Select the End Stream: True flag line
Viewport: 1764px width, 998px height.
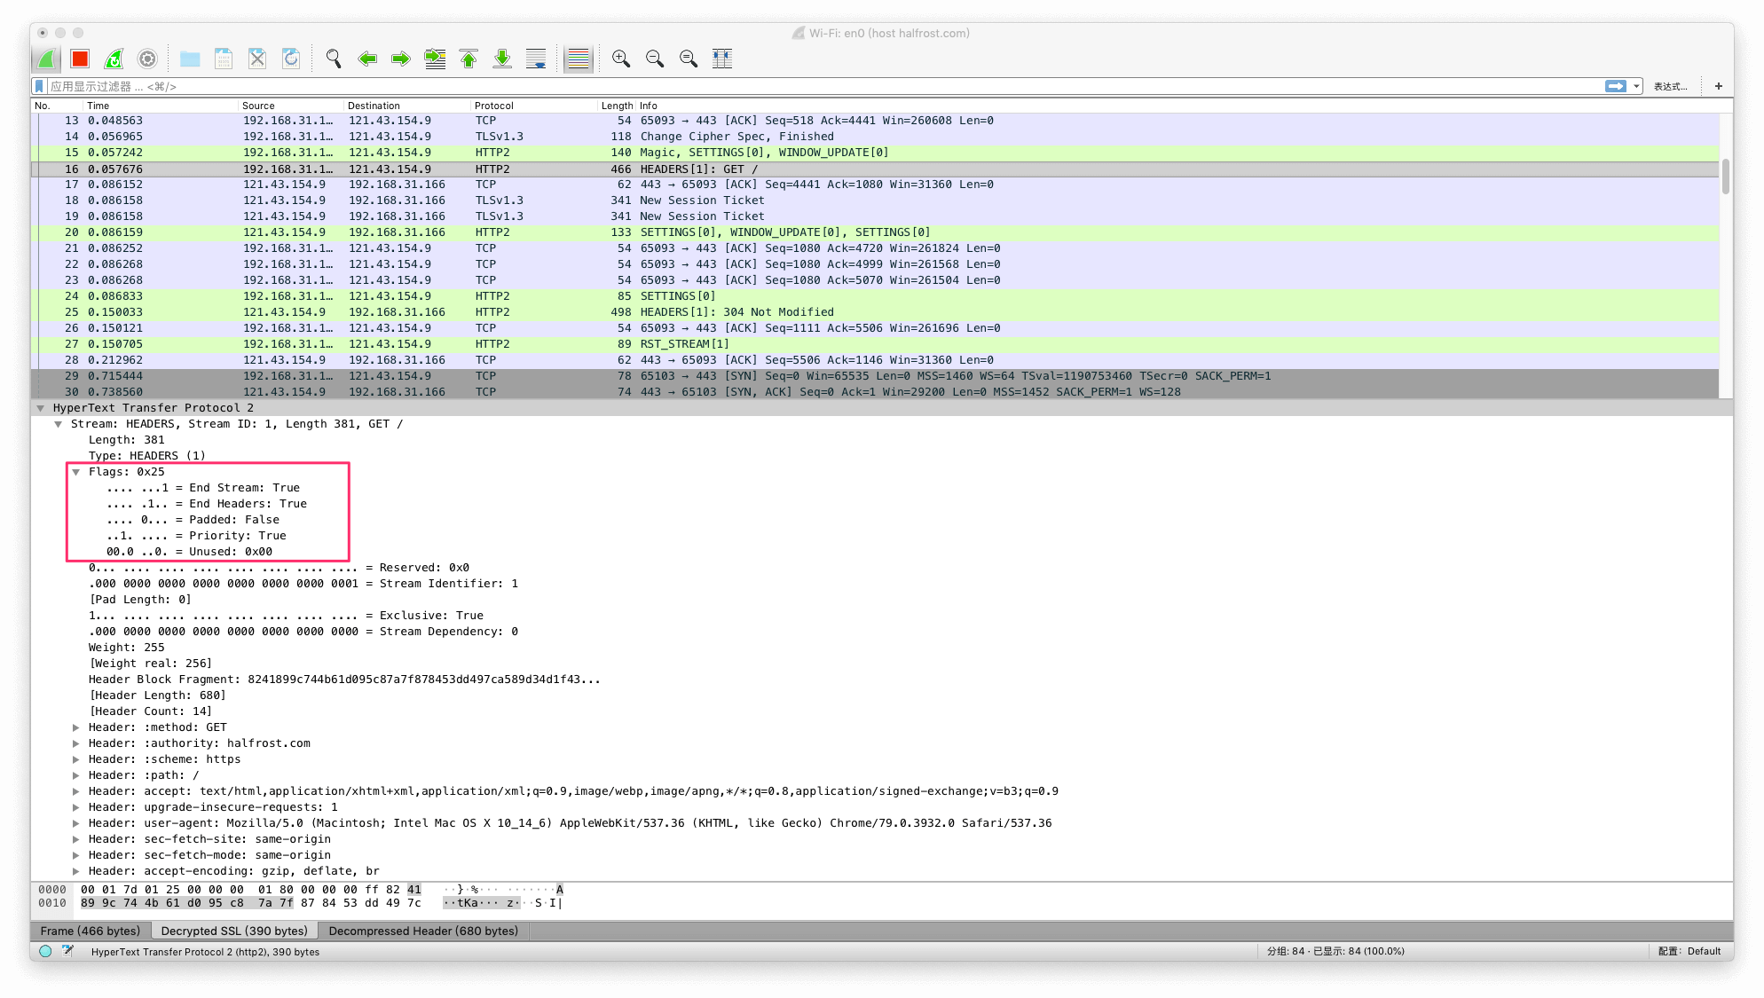coord(203,488)
